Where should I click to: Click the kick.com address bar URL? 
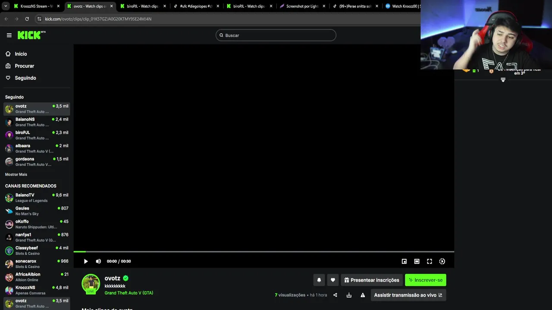click(98, 19)
